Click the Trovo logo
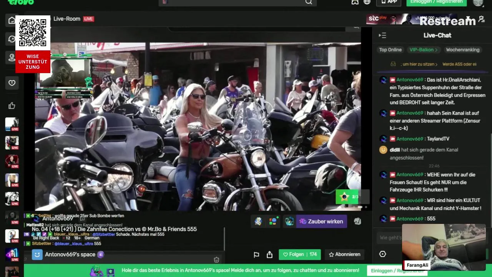Screen dimensions: 492x277 tap(21, 2)
